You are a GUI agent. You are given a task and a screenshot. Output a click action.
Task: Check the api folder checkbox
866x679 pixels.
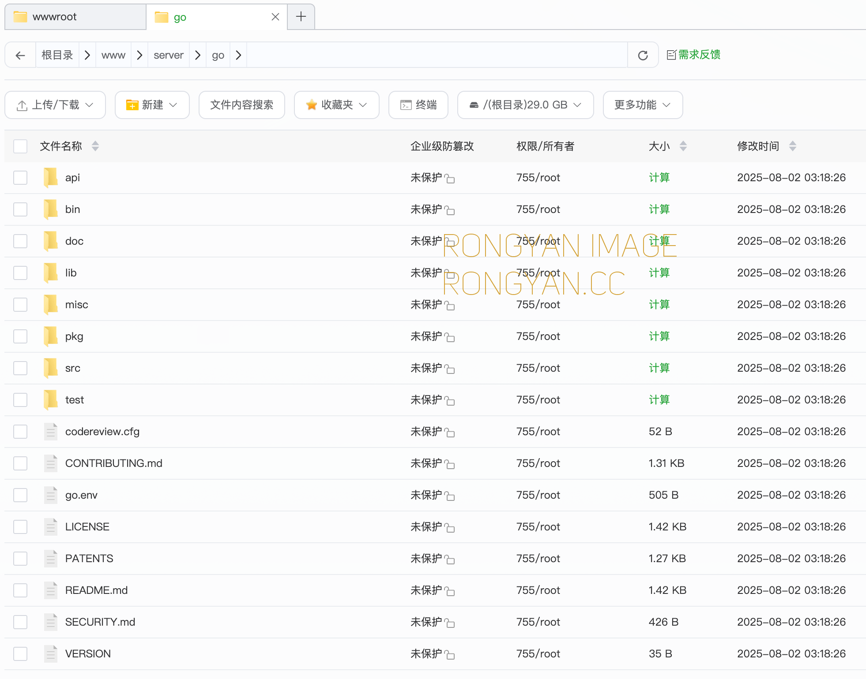20,178
